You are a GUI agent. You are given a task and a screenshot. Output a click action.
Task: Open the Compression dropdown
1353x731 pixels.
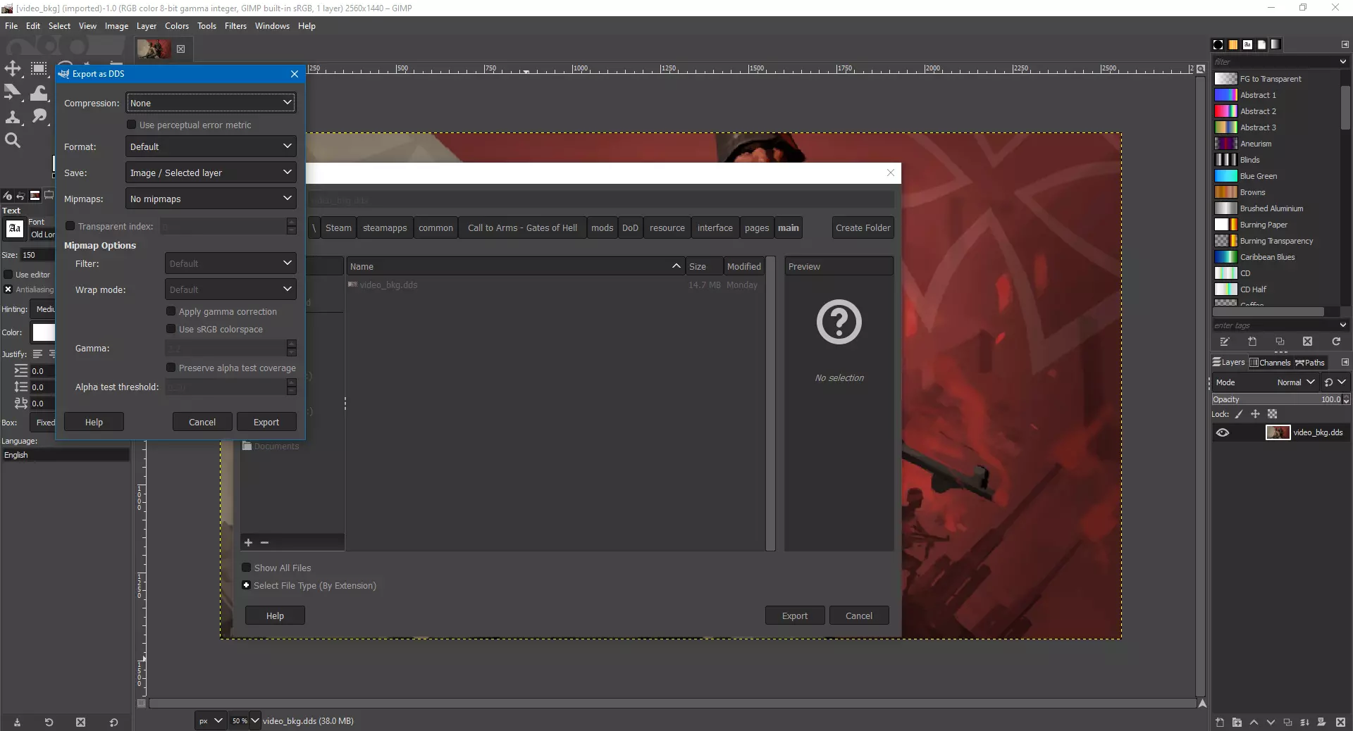(211, 103)
